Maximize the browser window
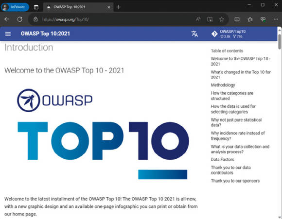This screenshot has height=219, width=282. [x=263, y=5]
